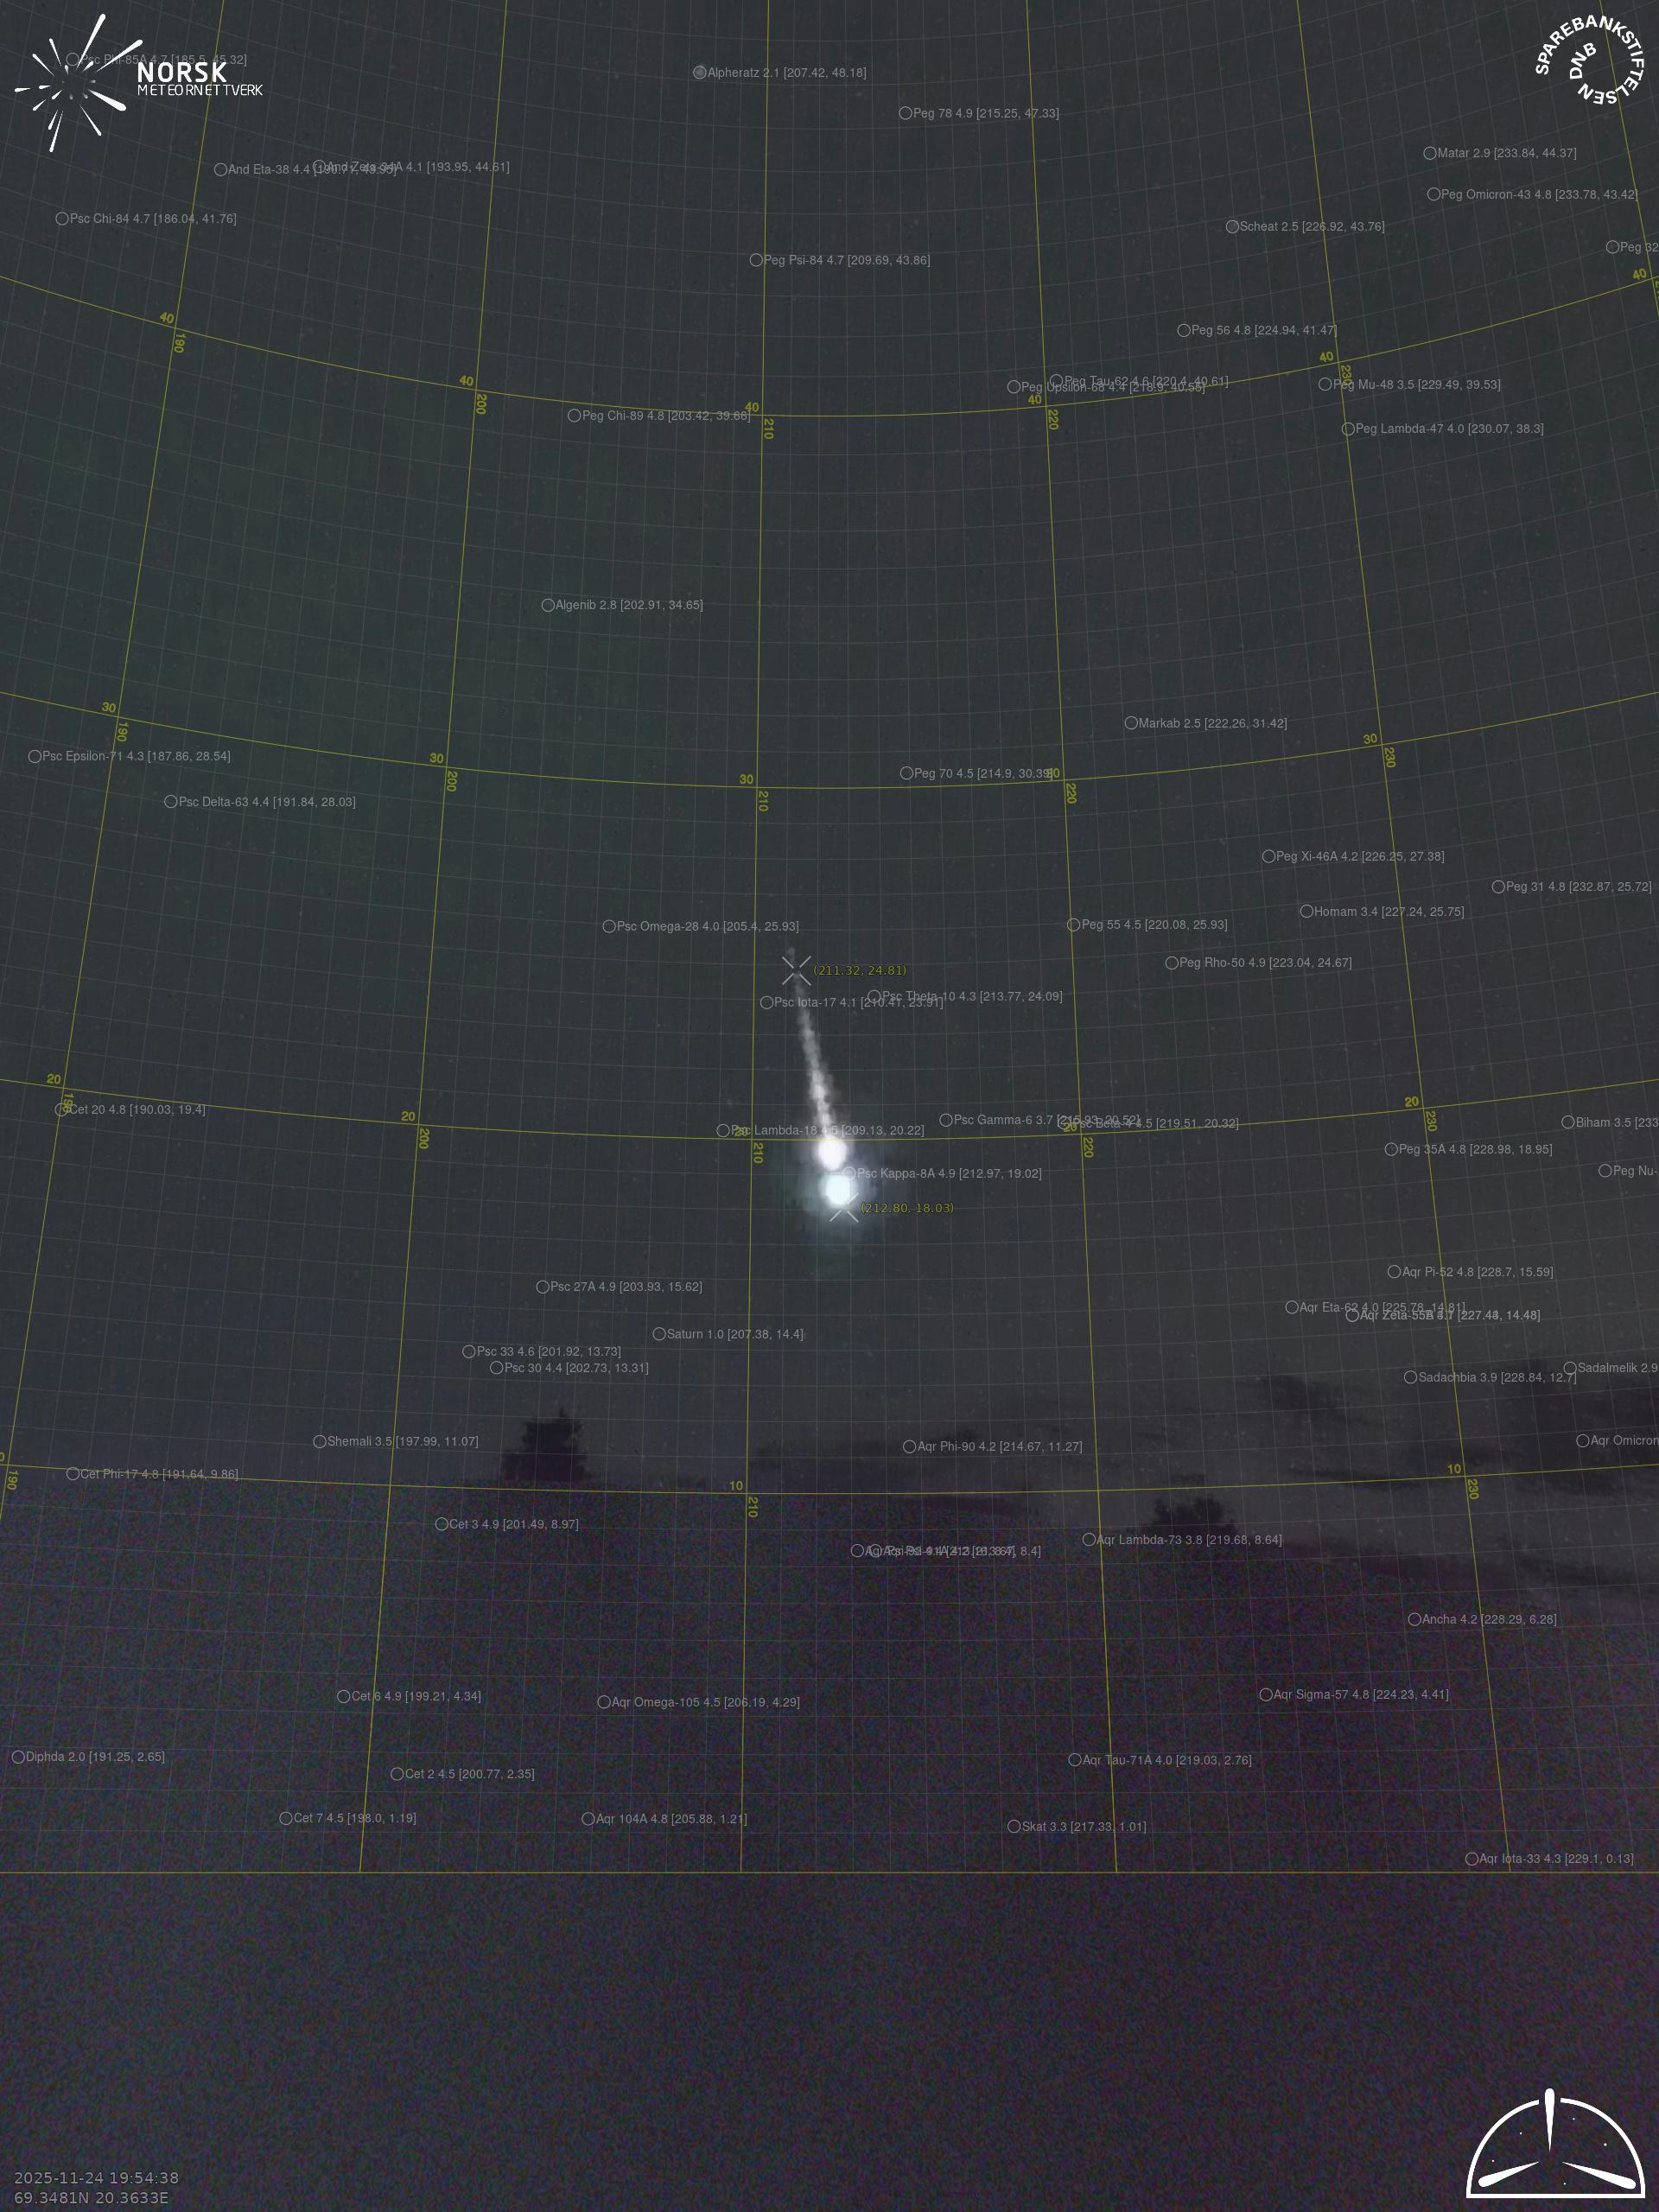The width and height of the screenshot is (1659, 2212).
Task: Click the Sparebankstiftelsen DNB circular logo
Action: point(1588,58)
